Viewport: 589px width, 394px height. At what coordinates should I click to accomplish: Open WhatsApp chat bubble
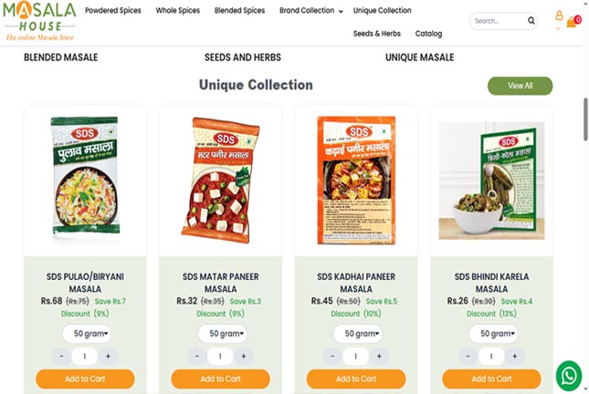569,374
